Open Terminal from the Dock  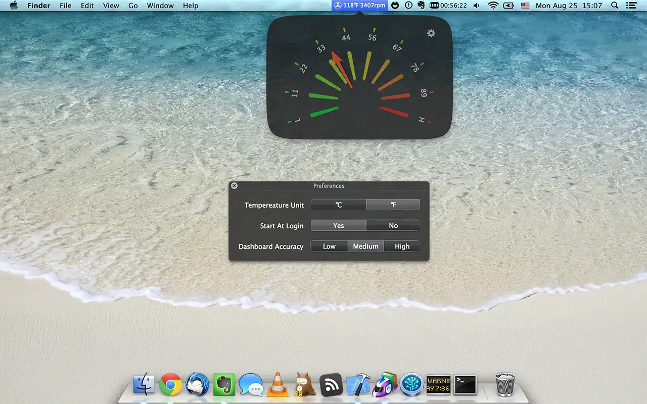point(465,385)
